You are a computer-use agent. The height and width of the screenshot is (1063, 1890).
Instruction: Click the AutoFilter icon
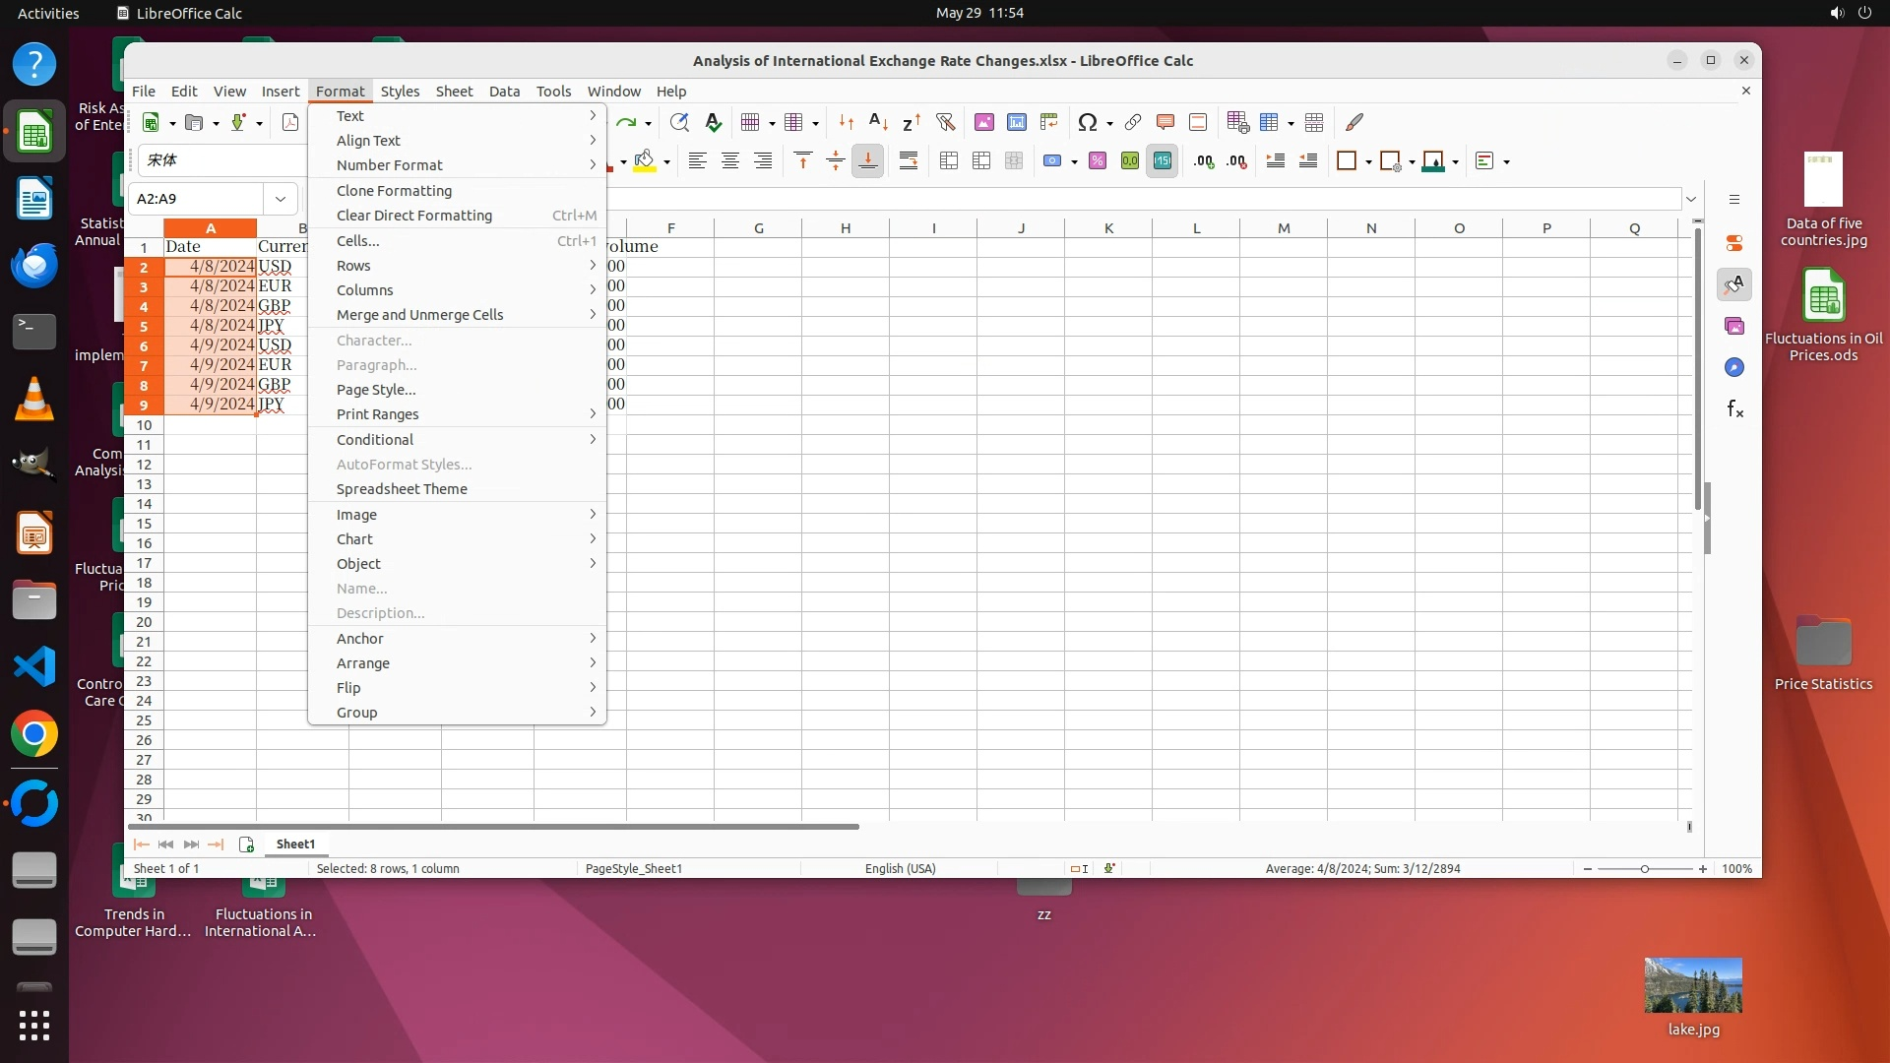pos(945,122)
